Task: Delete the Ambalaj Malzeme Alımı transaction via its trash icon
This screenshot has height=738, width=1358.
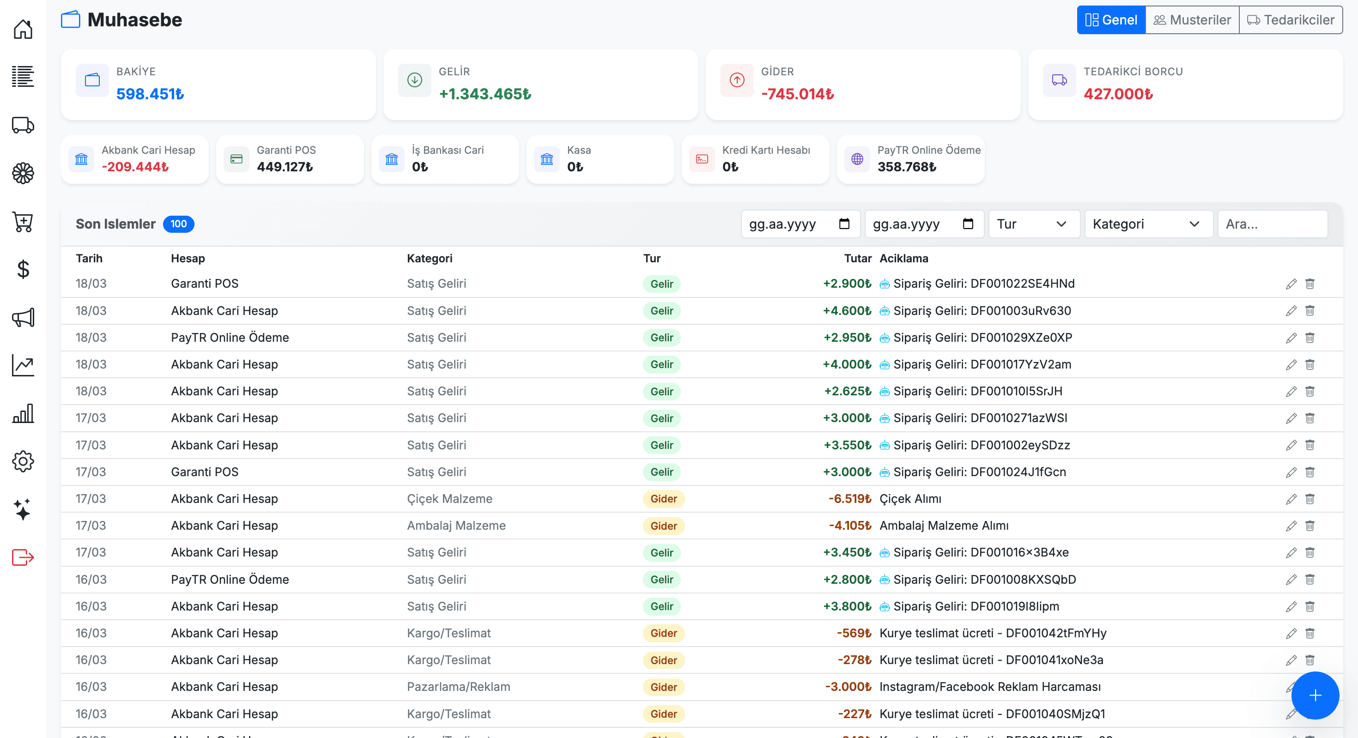Action: tap(1309, 526)
